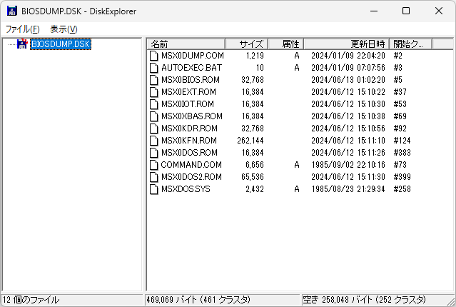Click start cluster #124

point(402,141)
